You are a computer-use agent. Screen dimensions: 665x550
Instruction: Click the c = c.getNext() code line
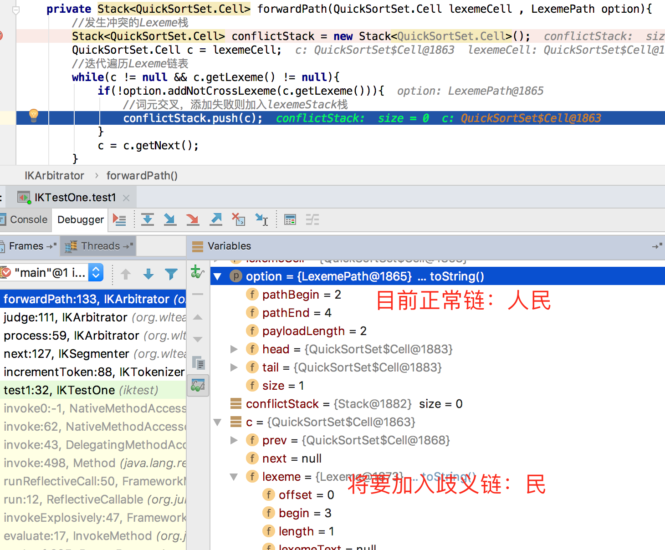pyautogui.click(x=148, y=146)
